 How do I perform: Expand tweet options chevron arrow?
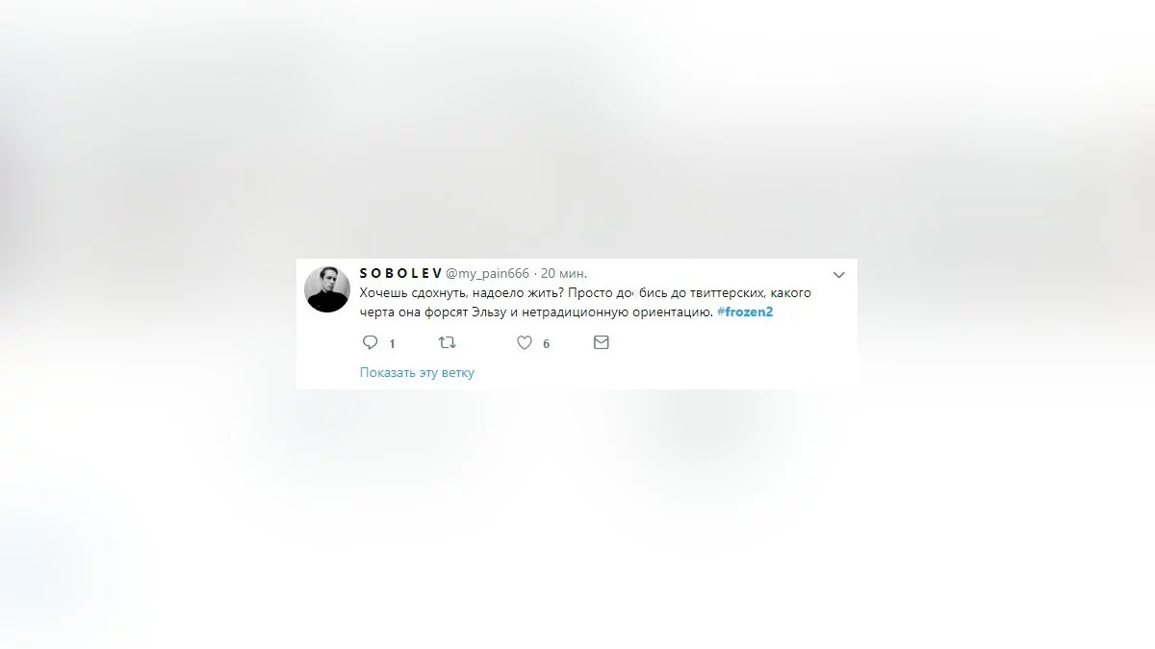tap(838, 275)
